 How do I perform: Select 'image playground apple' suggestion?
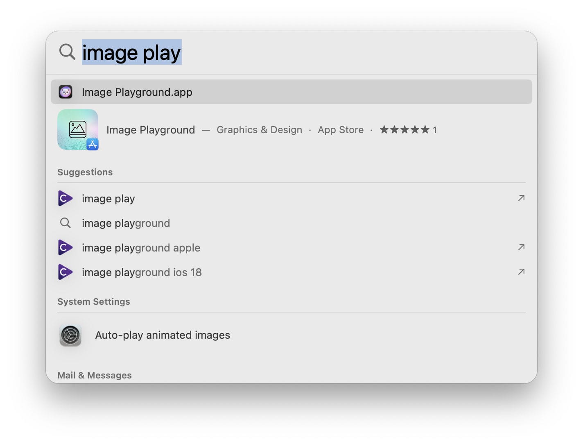291,248
